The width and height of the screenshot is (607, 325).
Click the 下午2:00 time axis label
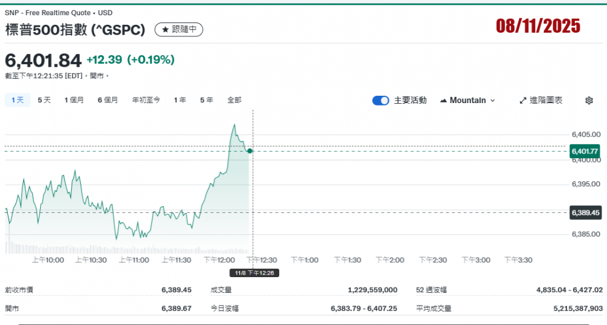[390, 260]
